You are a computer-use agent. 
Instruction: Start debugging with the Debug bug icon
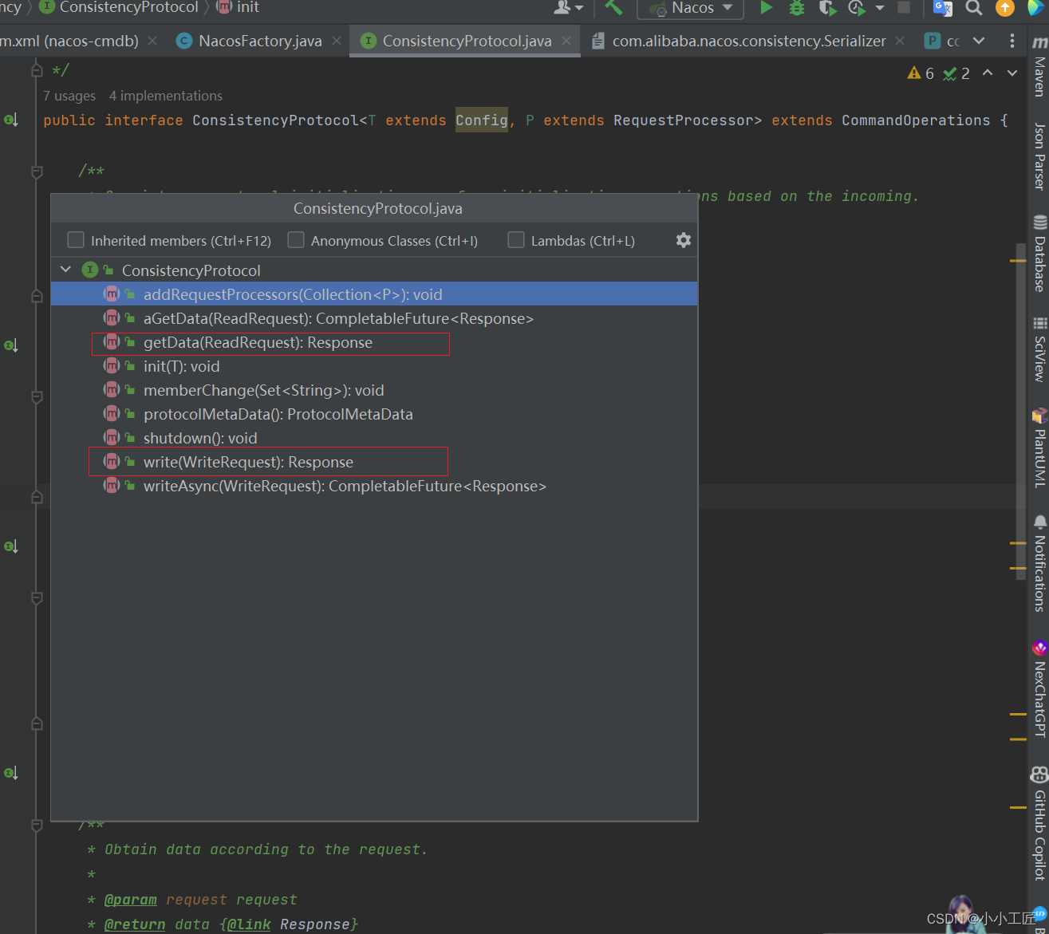point(796,8)
